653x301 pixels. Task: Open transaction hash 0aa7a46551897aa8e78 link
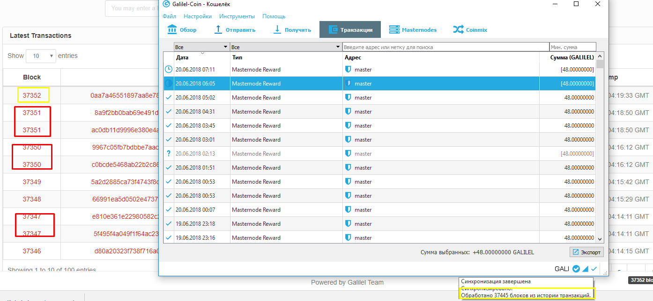click(x=125, y=95)
